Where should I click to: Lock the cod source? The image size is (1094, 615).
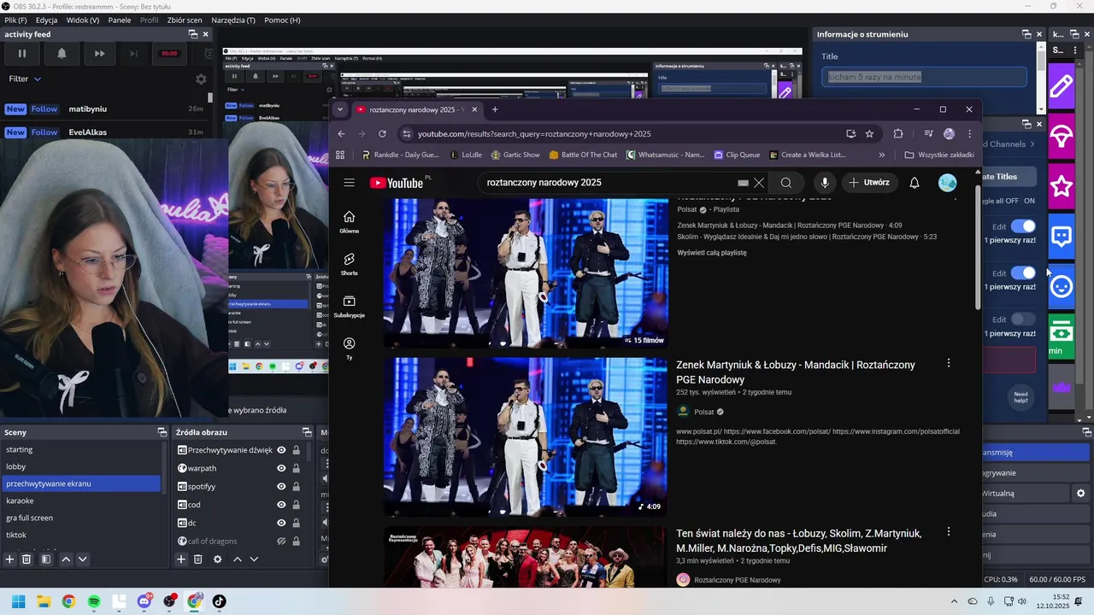pyautogui.click(x=296, y=505)
